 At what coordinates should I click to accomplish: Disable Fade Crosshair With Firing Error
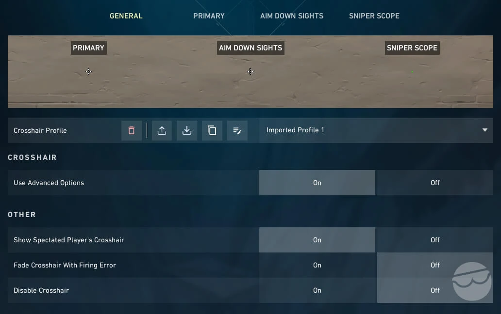coord(435,265)
